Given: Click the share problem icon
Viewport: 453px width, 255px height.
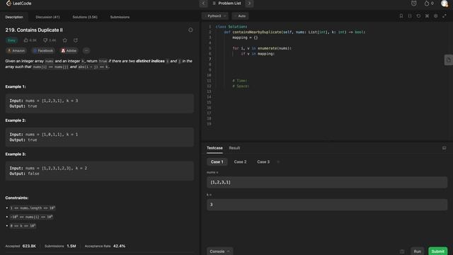Looking at the screenshot, I should pos(76,40).
